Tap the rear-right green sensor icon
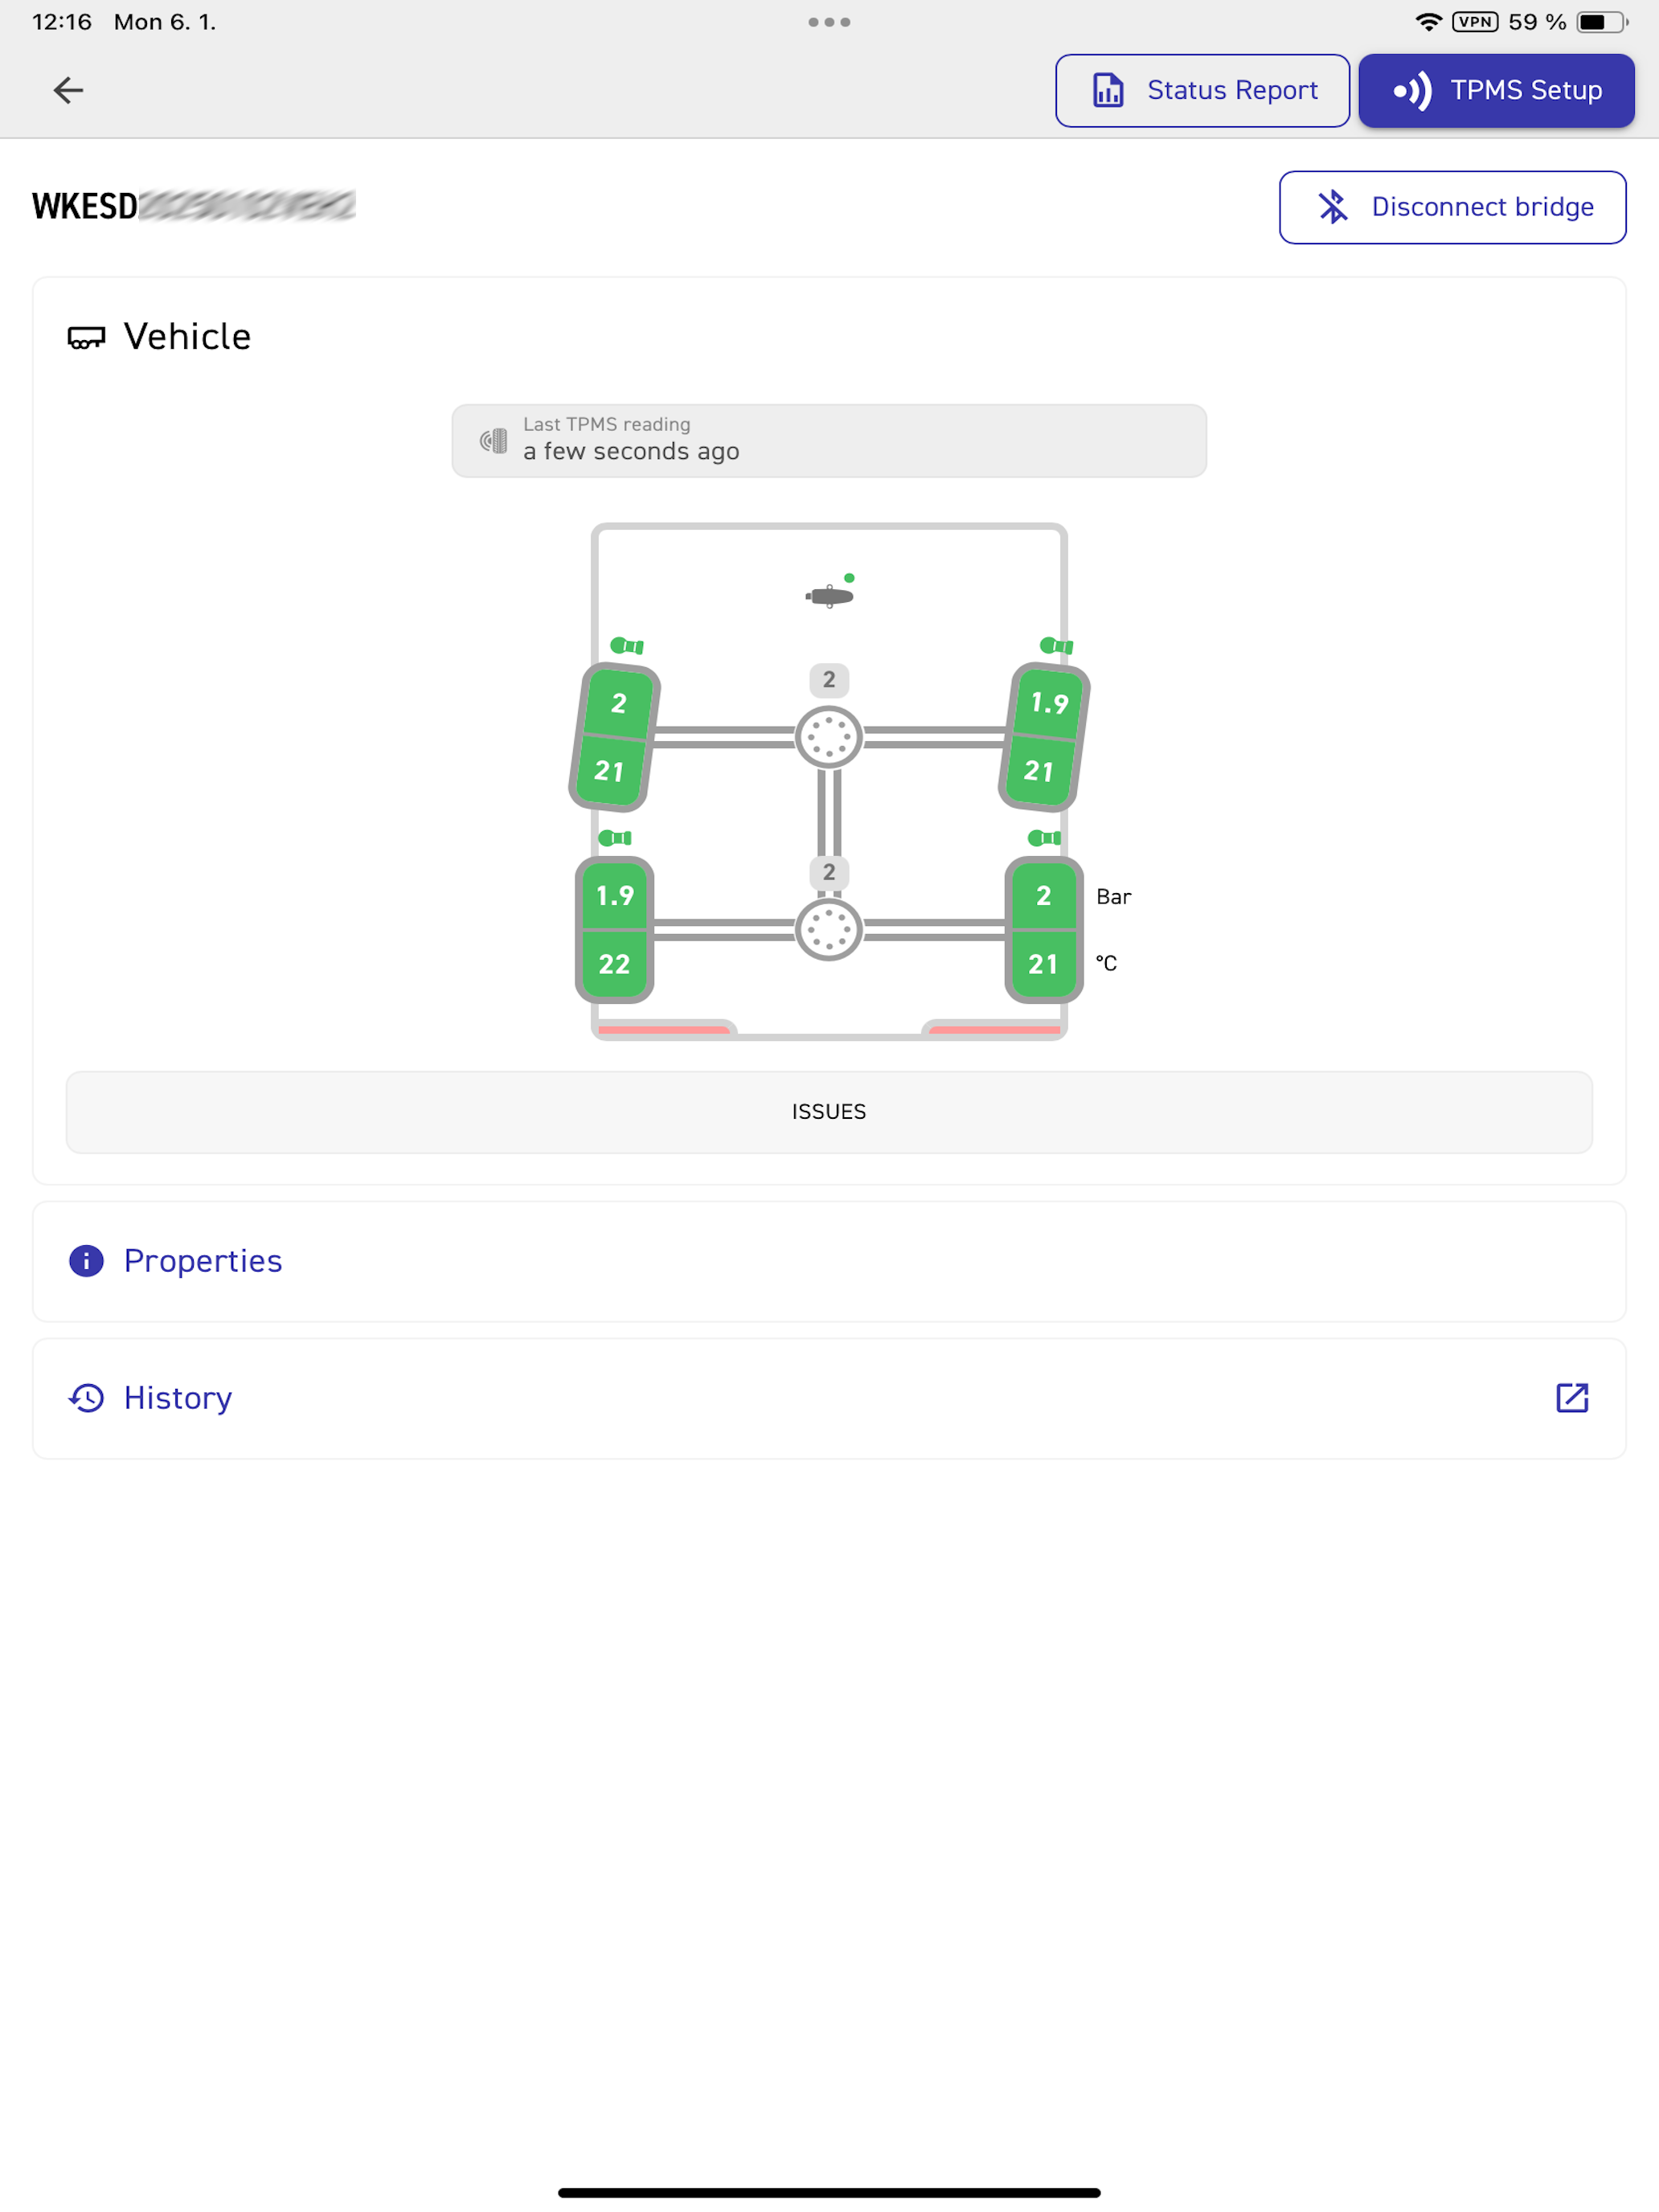1659x2212 pixels. coord(1044,838)
